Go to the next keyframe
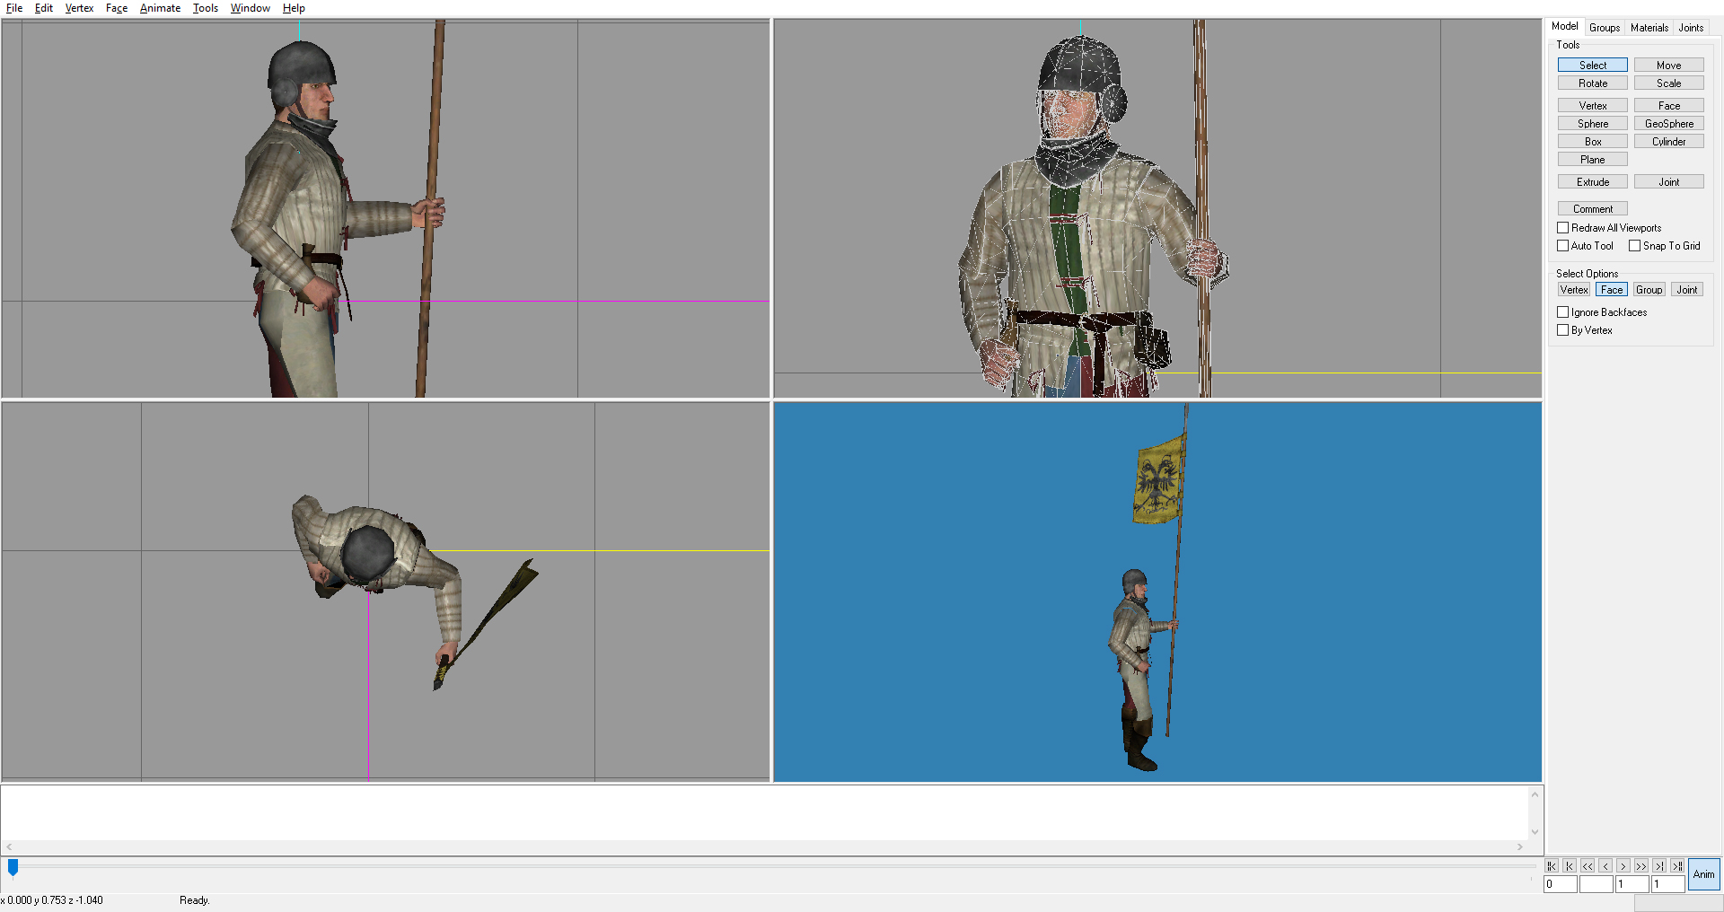 [1658, 866]
